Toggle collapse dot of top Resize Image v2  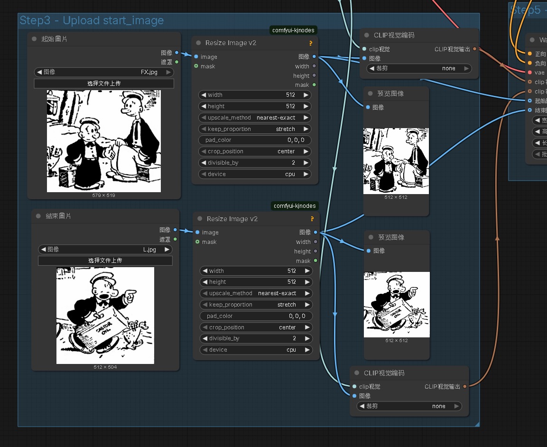point(198,43)
